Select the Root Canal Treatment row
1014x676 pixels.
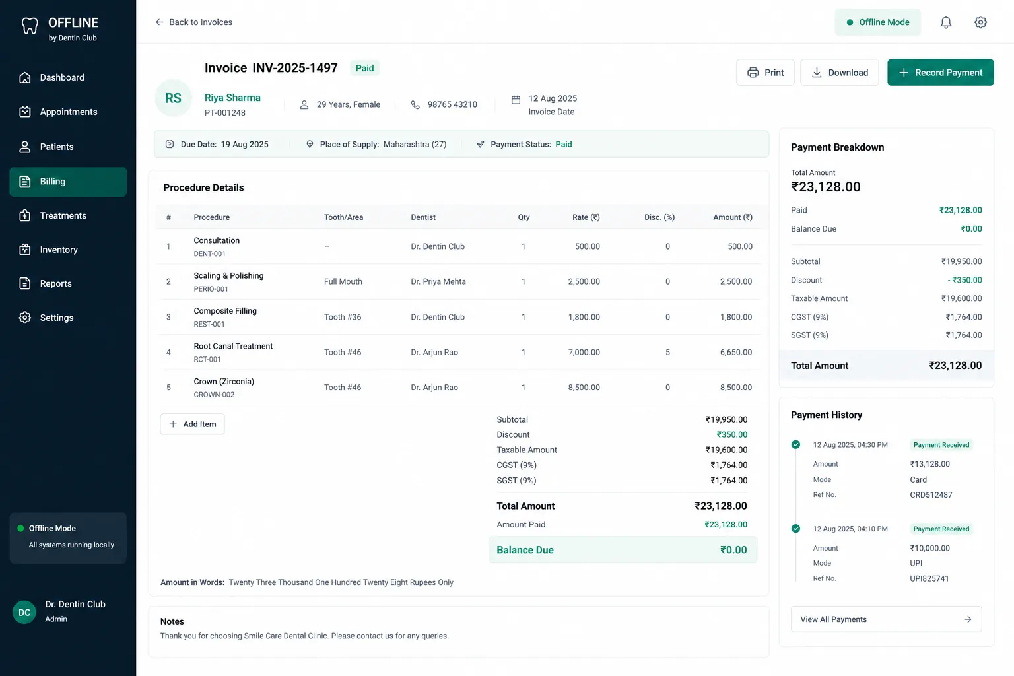459,352
